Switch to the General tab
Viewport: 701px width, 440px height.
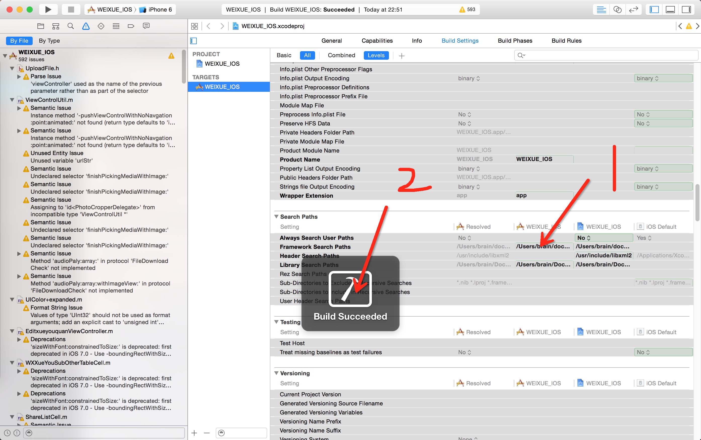[x=332, y=41]
